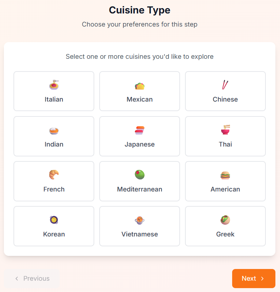Image resolution: width=280 pixels, height=292 pixels.
Task: Click the noodle bowl icon for Thai
Action: click(225, 130)
